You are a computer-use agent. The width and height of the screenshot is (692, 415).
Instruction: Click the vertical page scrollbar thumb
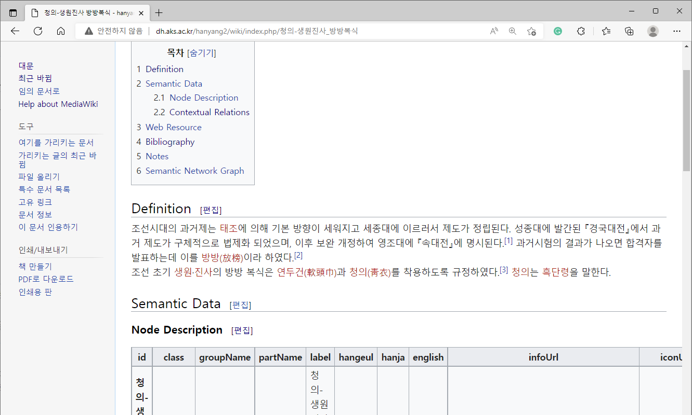point(686,119)
